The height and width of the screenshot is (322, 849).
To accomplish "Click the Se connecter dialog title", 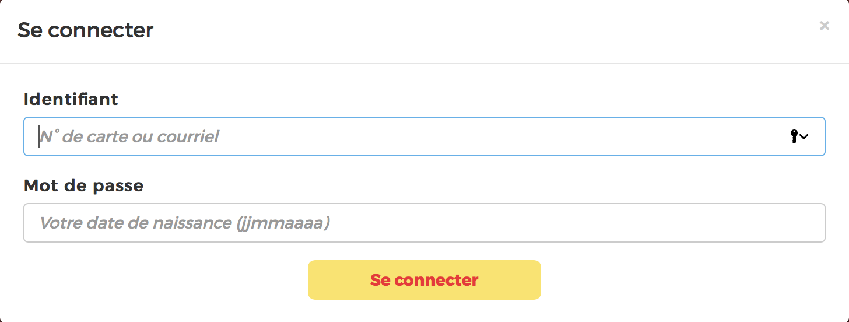I will click(86, 30).
